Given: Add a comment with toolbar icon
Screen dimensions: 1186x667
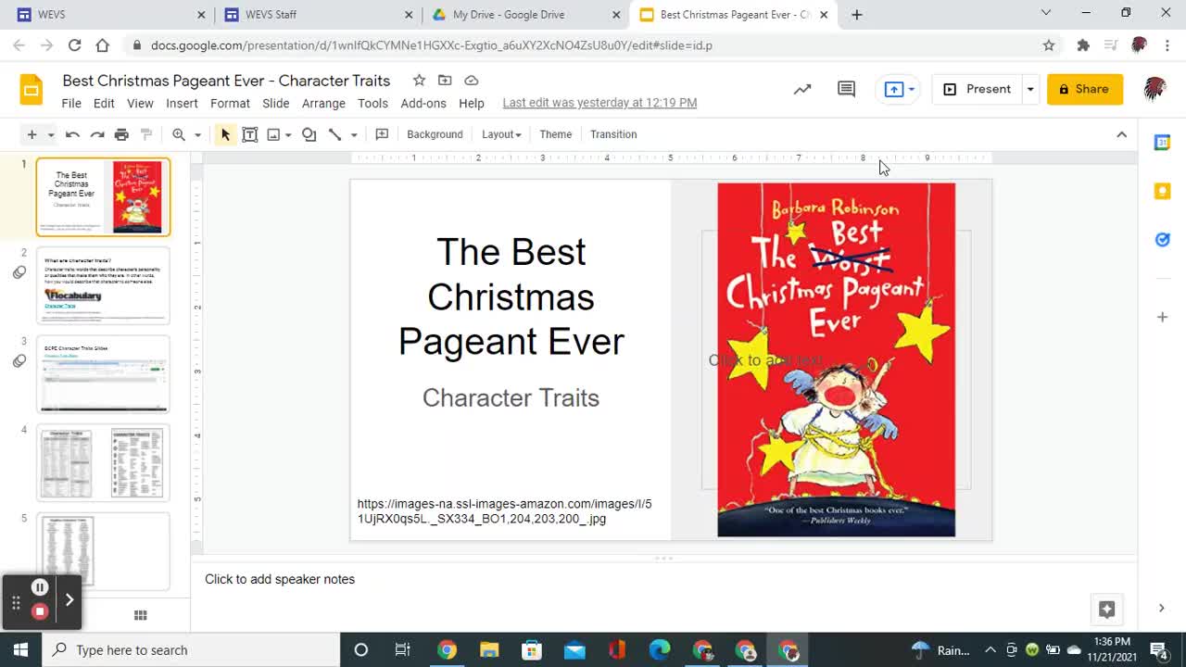Looking at the screenshot, I should click(x=382, y=134).
